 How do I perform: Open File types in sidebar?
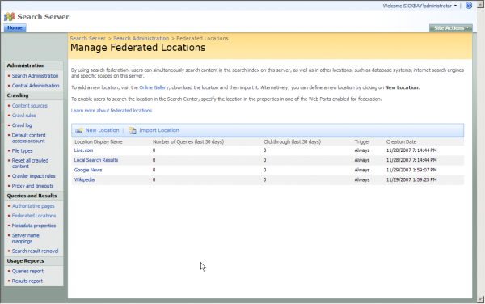23,151
